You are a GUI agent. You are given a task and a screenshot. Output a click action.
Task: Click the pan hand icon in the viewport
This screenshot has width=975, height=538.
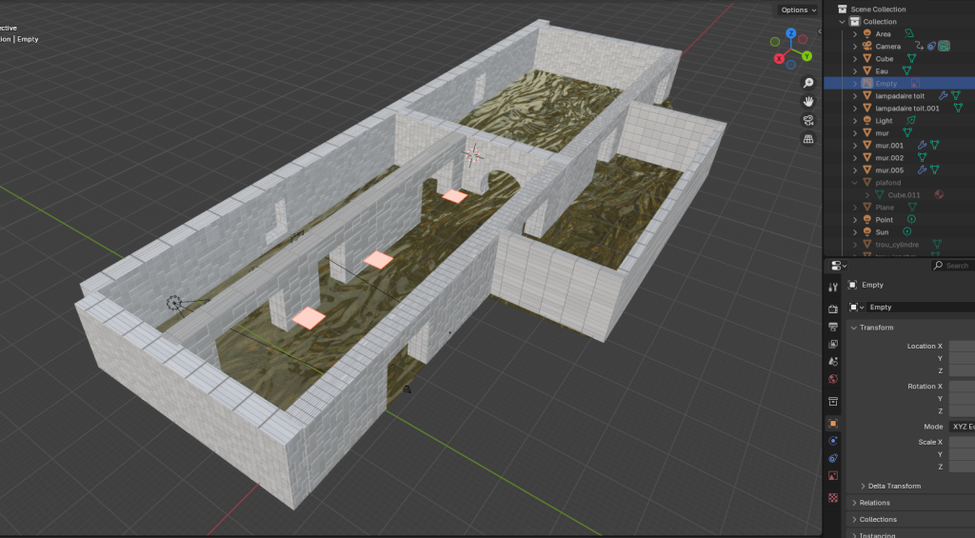(x=808, y=101)
